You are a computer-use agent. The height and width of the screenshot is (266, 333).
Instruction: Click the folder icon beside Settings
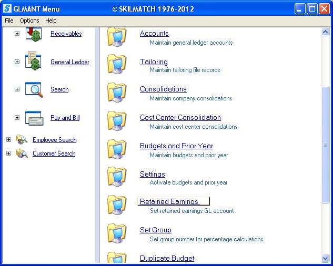coord(117,177)
